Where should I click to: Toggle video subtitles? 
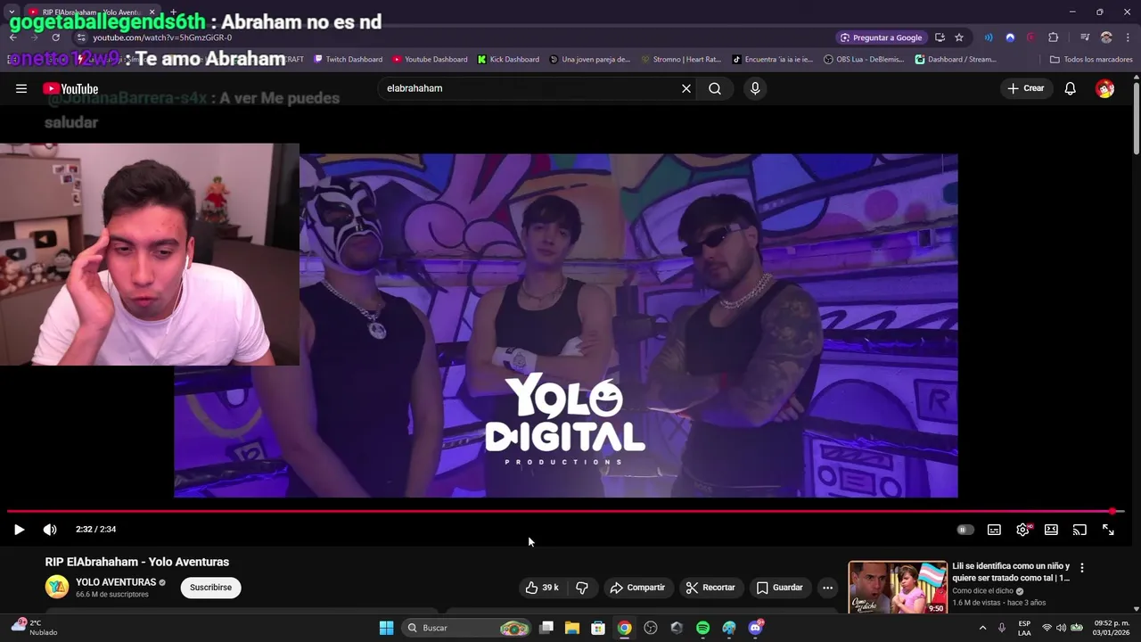[x=994, y=530]
